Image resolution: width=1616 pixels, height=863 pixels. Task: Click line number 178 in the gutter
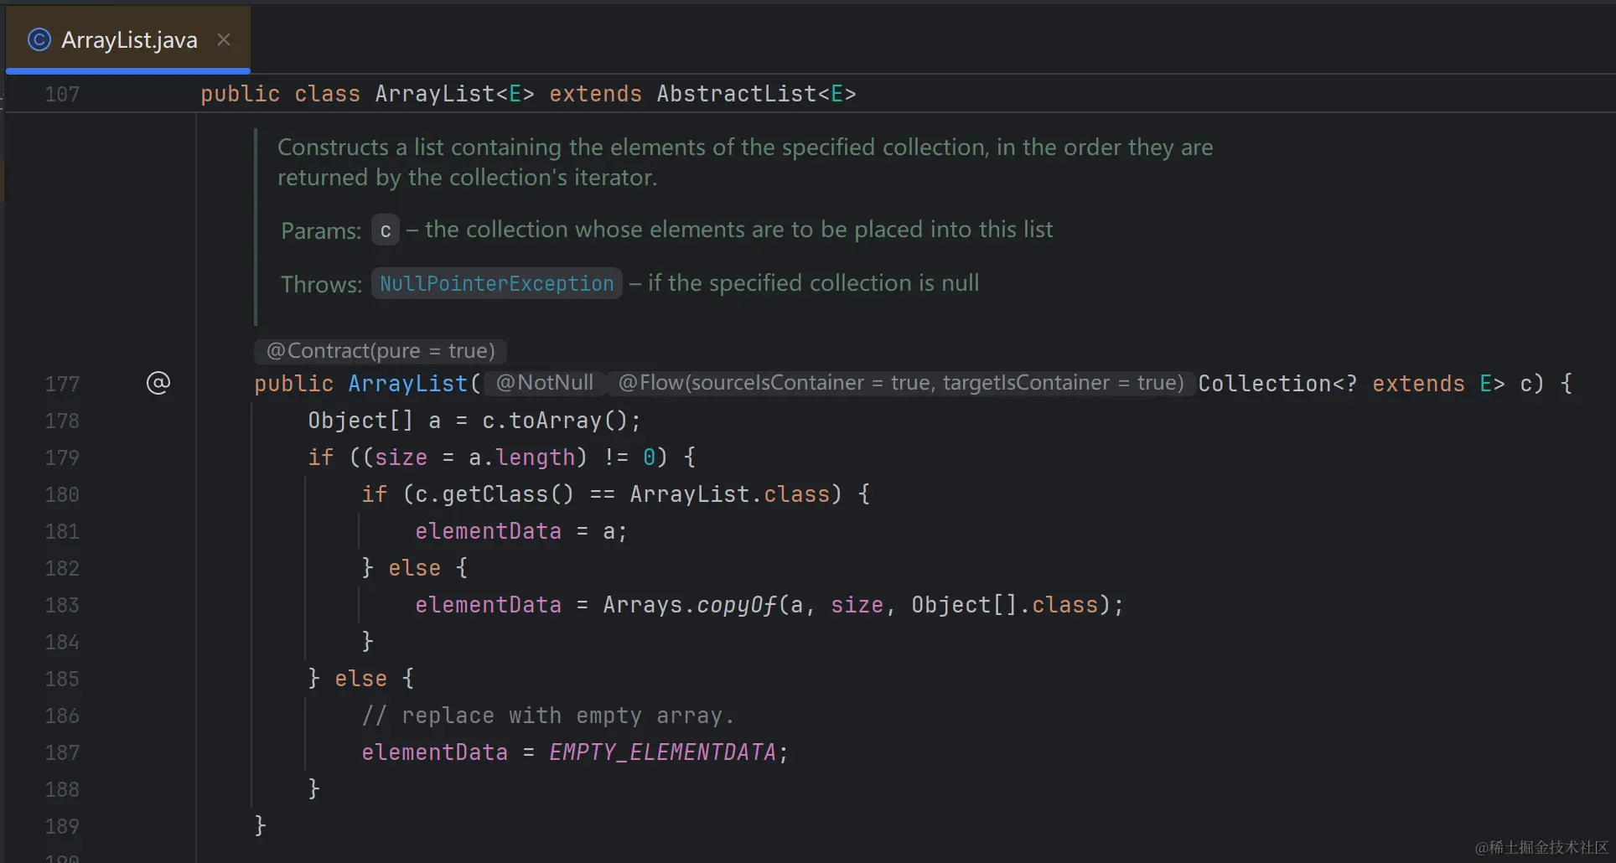[62, 421]
